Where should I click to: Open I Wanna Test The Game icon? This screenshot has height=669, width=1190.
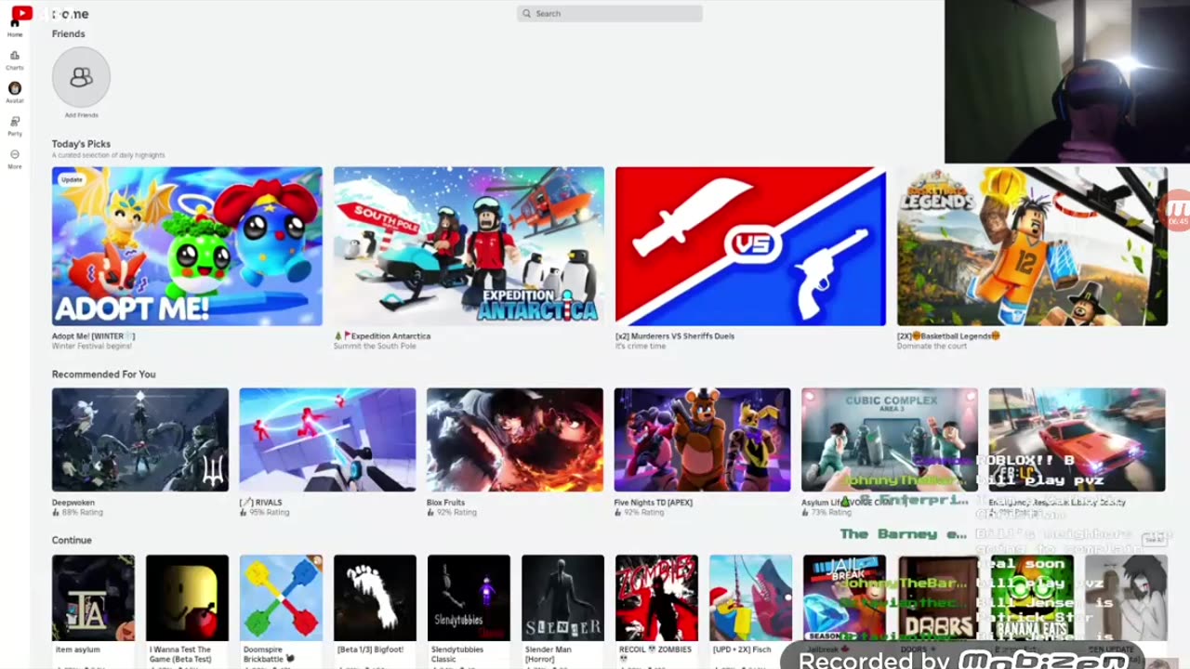pos(187,597)
